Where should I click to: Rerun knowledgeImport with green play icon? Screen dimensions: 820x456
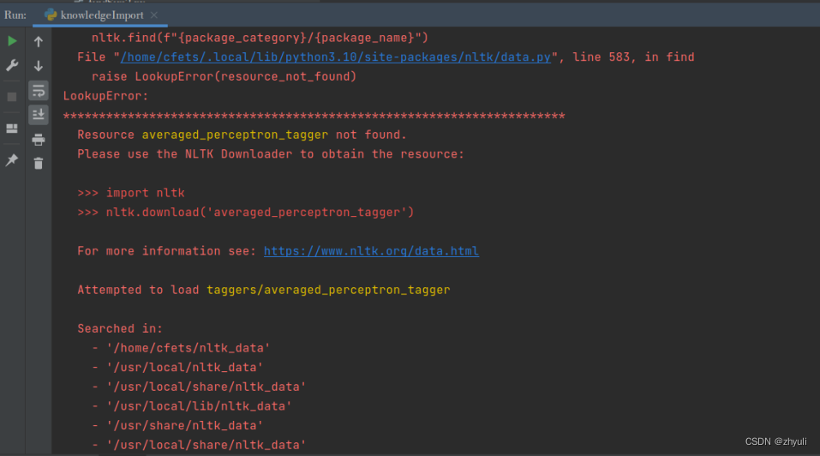[x=12, y=41]
